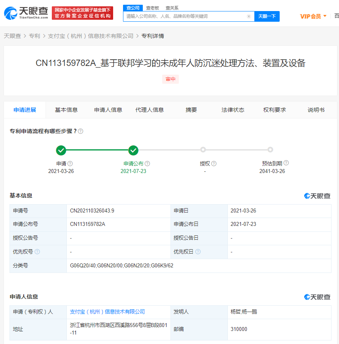This screenshot has width=339, height=344.
Task: Switch to the 查关系 search tab
Action: click(x=172, y=8)
